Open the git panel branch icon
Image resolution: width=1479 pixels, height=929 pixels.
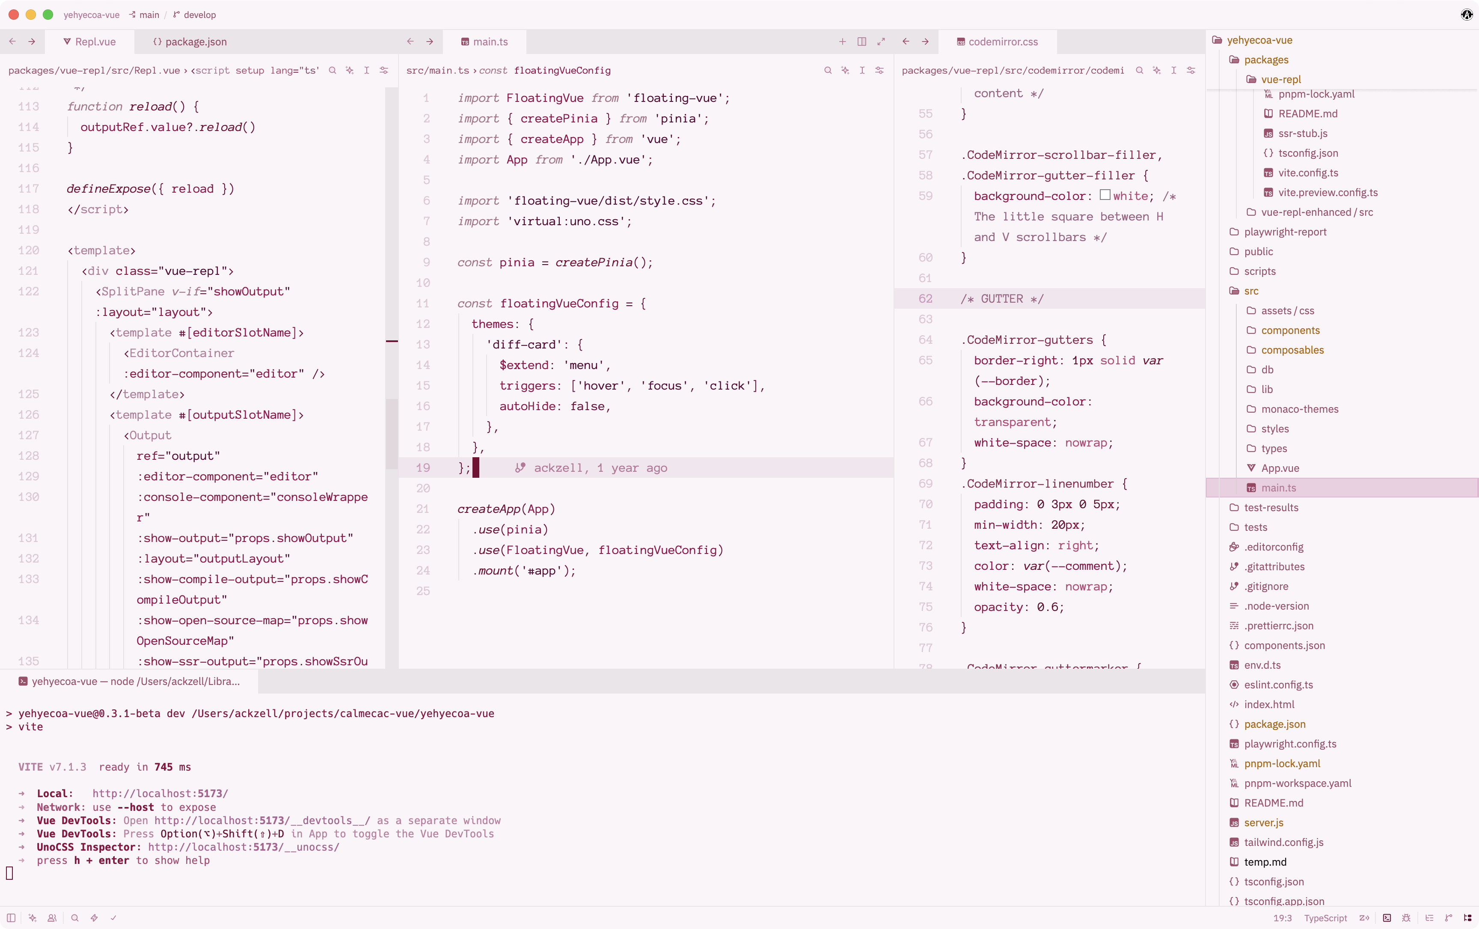click(x=1448, y=918)
